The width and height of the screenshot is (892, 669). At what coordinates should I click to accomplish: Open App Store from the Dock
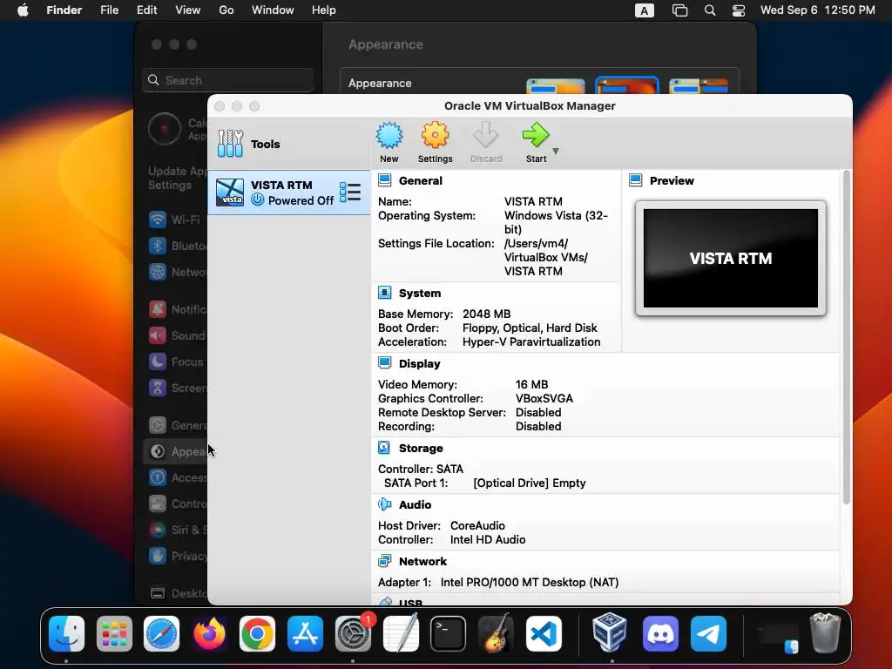(x=305, y=634)
